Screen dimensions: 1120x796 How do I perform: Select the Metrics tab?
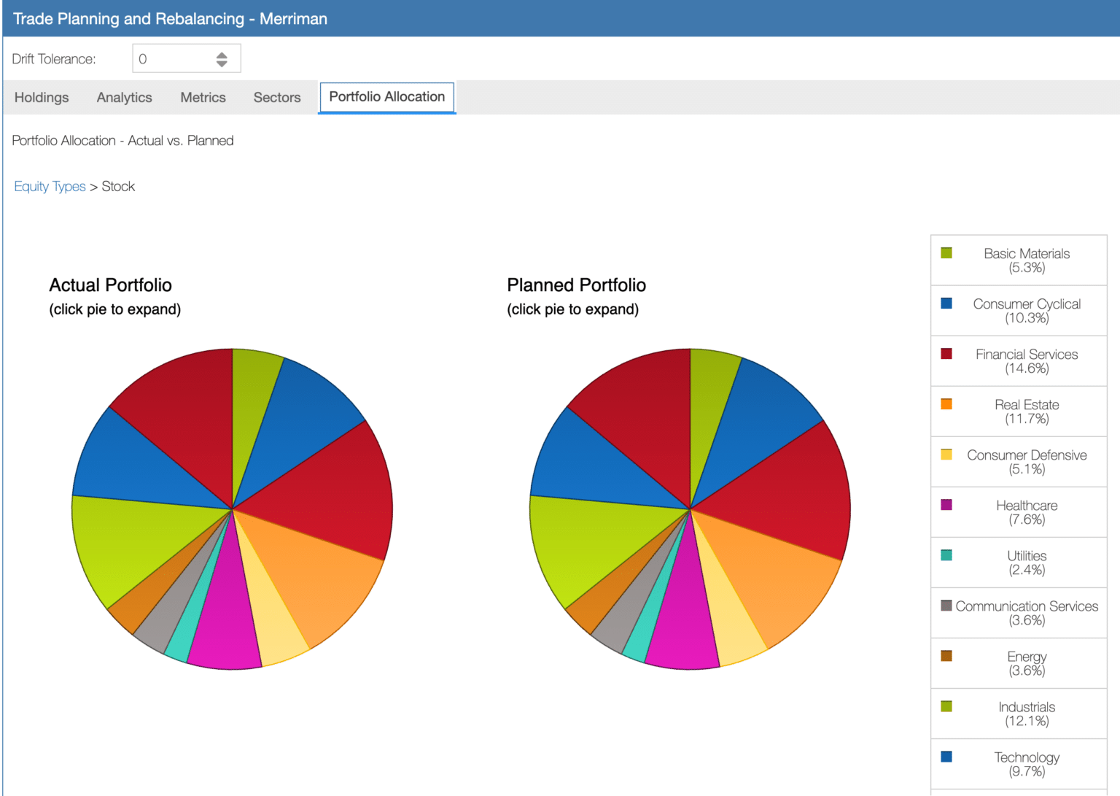pyautogui.click(x=203, y=98)
